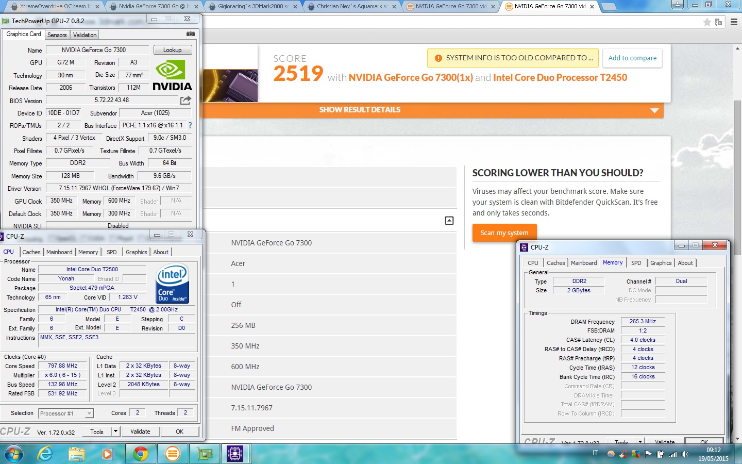Click the NVIDIA logo in GPU-Z

coord(172,75)
